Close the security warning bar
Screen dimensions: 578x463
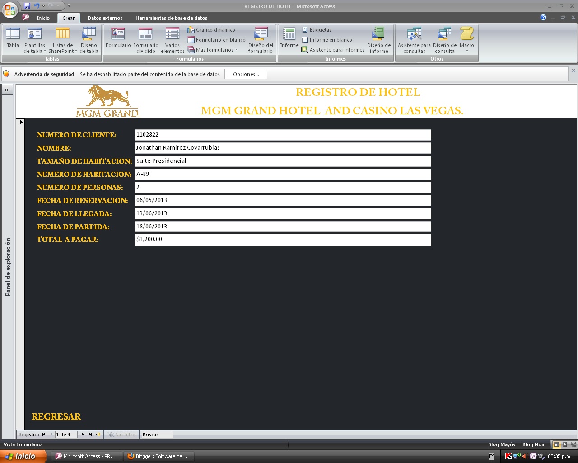point(573,71)
